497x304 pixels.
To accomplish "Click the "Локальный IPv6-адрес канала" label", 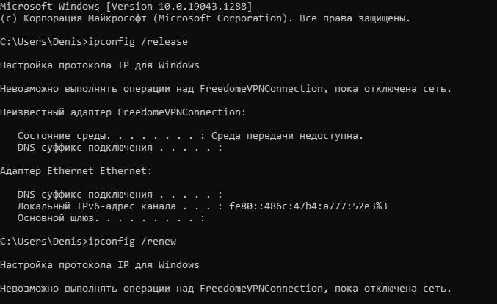I will [97, 206].
